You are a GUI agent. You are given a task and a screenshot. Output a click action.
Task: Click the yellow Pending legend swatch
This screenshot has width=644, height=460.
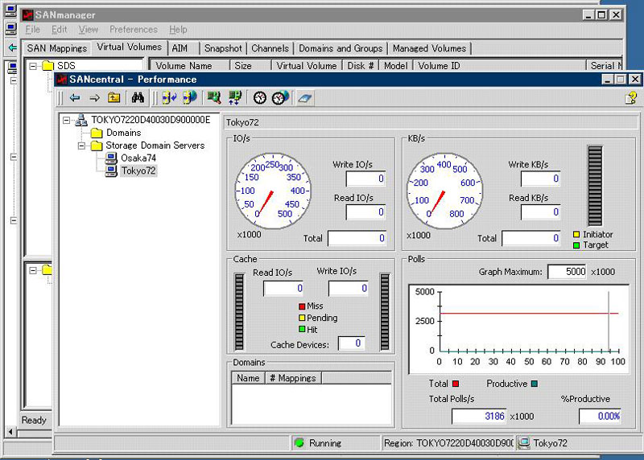302,318
